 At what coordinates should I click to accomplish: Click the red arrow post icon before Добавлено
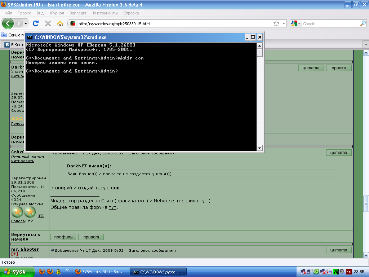pos(53,250)
